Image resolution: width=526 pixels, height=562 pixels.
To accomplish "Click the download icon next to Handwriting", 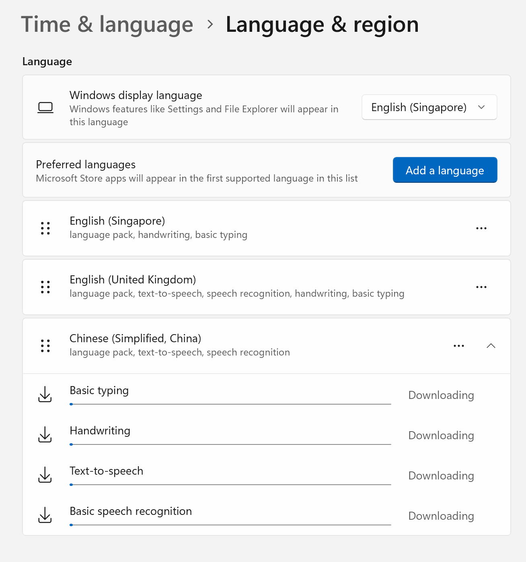I will [45, 434].
